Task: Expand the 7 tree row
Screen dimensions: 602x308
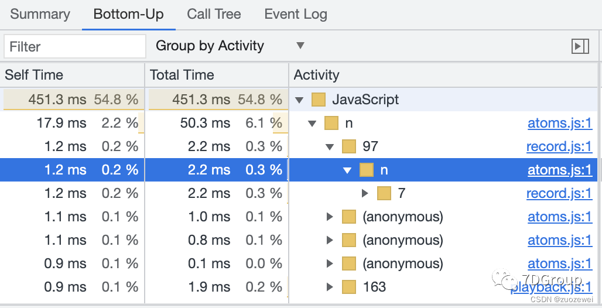Action: [365, 193]
